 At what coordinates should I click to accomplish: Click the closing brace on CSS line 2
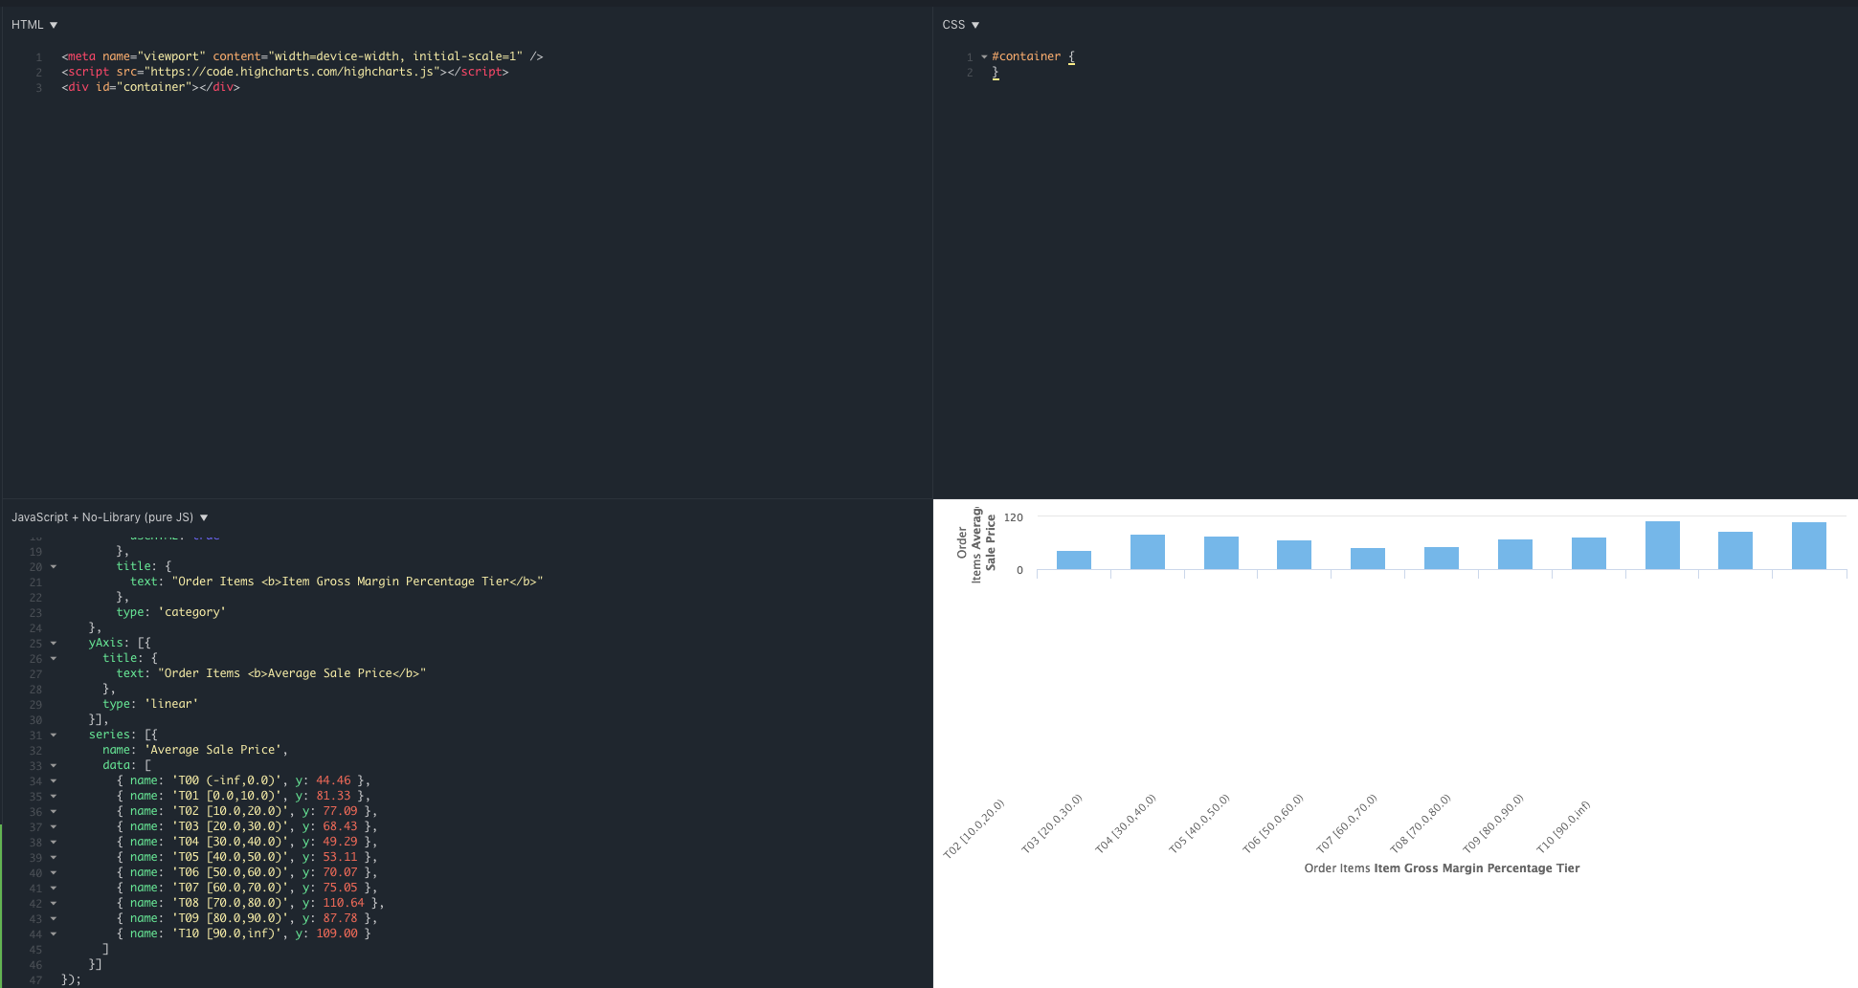pos(996,72)
